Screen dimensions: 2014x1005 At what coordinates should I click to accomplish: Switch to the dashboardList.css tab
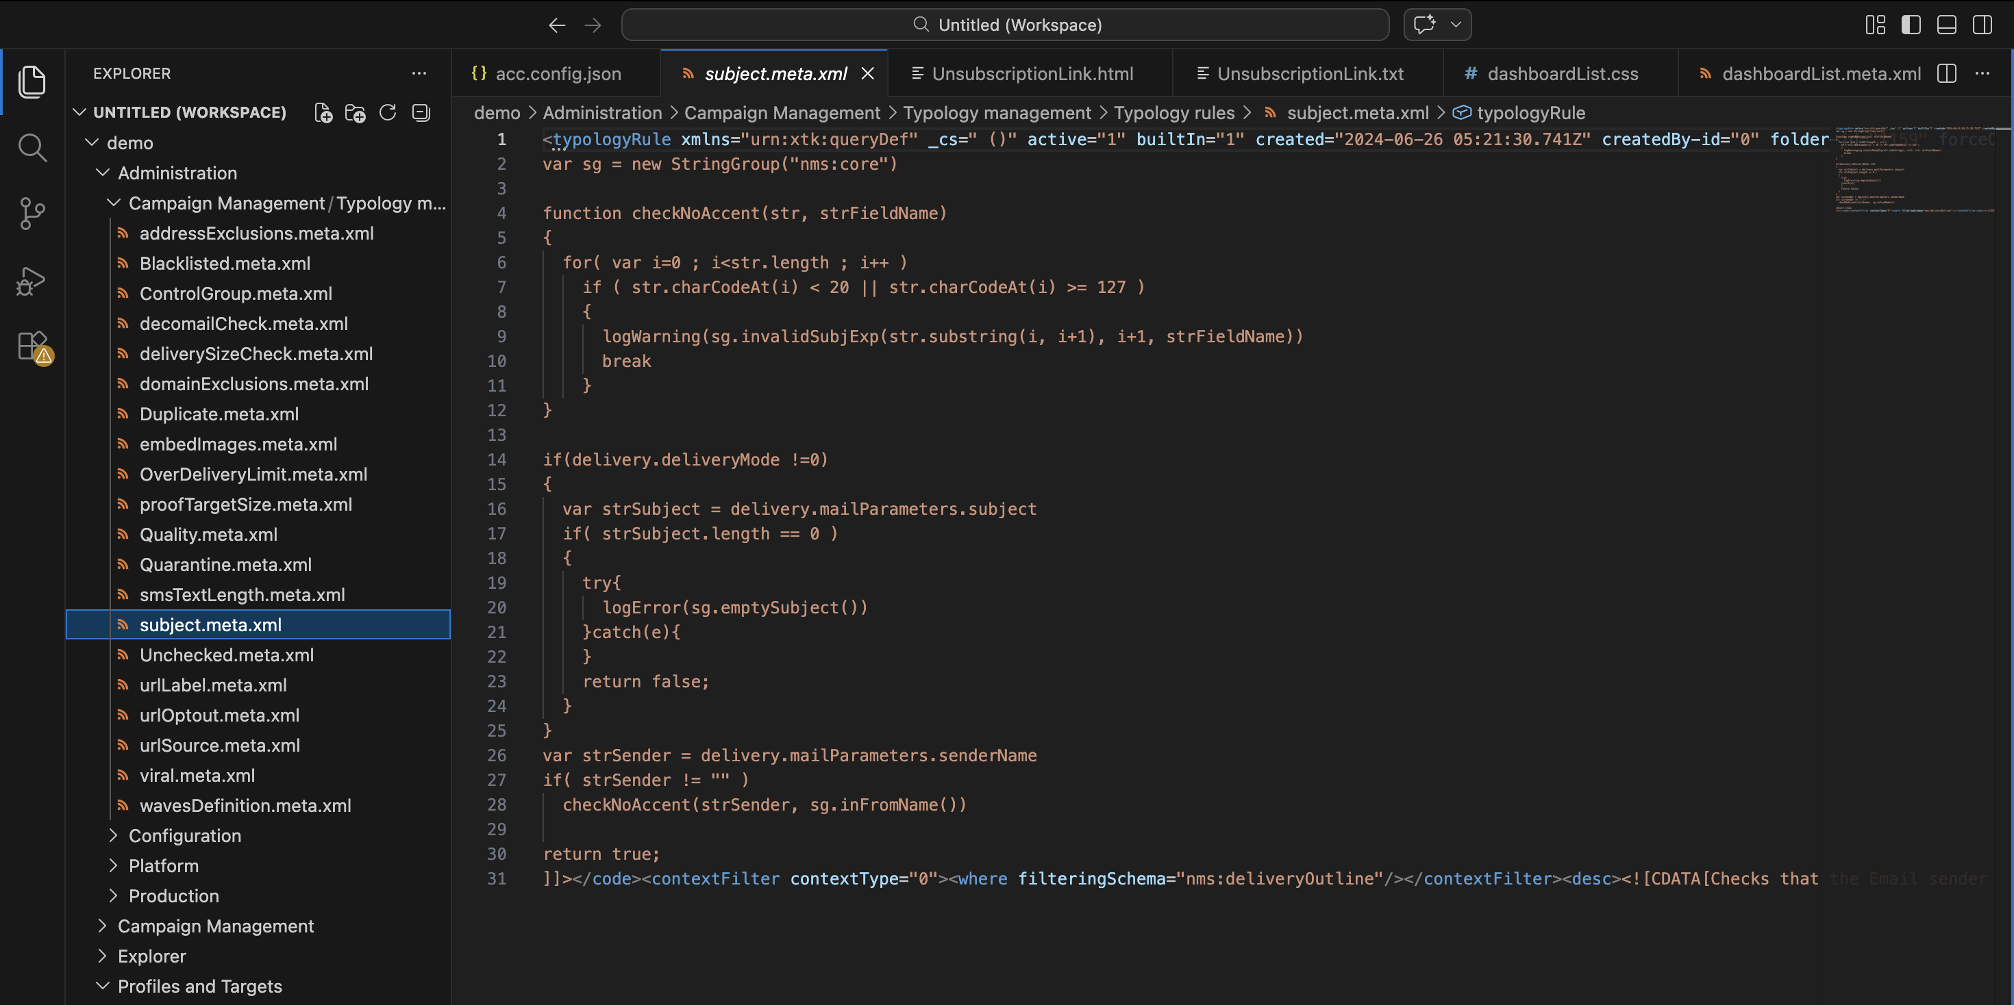point(1561,73)
